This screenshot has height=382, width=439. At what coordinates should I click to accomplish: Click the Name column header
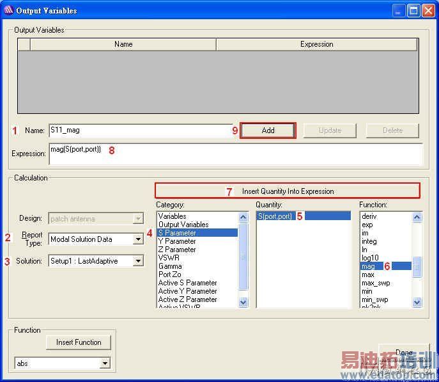[x=123, y=44]
